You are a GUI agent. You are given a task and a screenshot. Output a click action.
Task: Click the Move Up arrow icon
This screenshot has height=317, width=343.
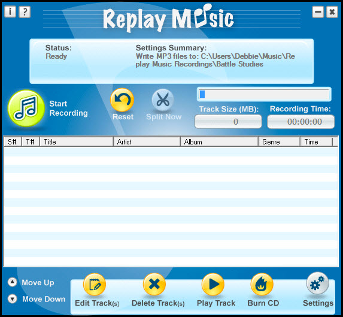click(x=12, y=282)
